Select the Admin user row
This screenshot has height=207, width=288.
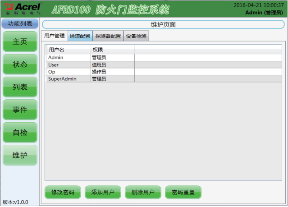pyautogui.click(x=68, y=57)
